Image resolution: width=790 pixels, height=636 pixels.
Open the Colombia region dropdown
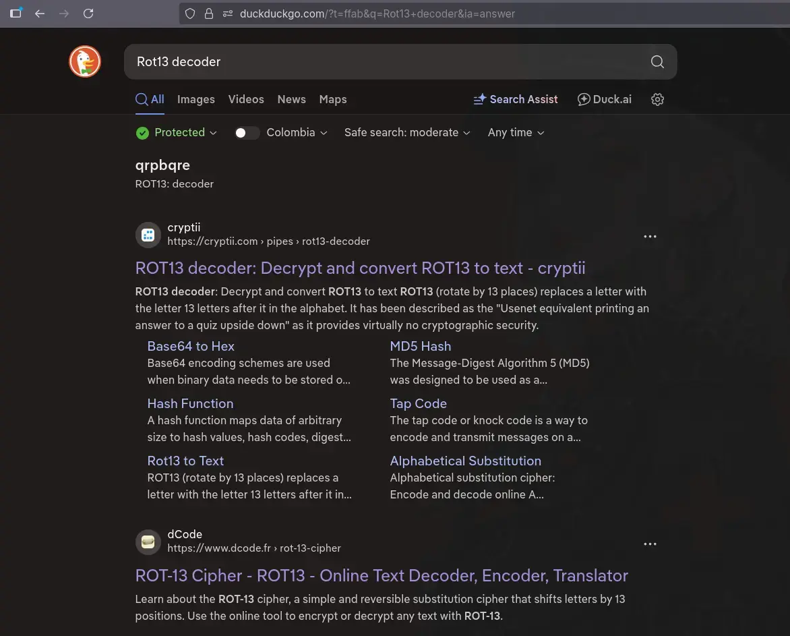pyautogui.click(x=297, y=133)
